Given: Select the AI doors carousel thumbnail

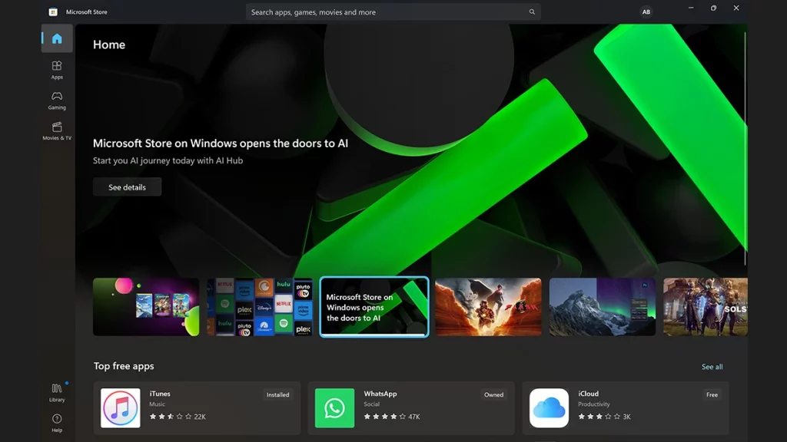Looking at the screenshot, I should [374, 307].
